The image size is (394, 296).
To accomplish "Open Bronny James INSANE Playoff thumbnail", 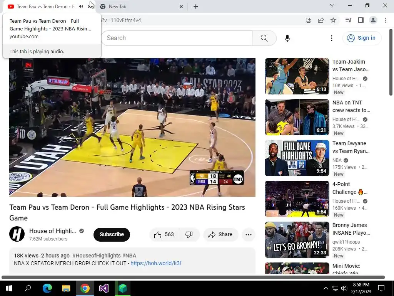I will [x=297, y=240].
